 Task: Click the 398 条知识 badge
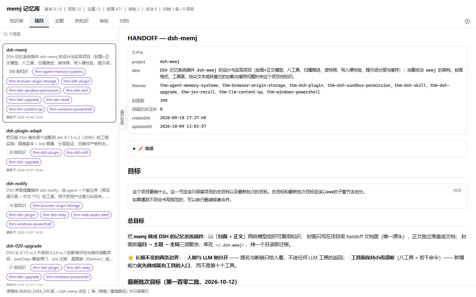pyautogui.click(x=18, y=72)
